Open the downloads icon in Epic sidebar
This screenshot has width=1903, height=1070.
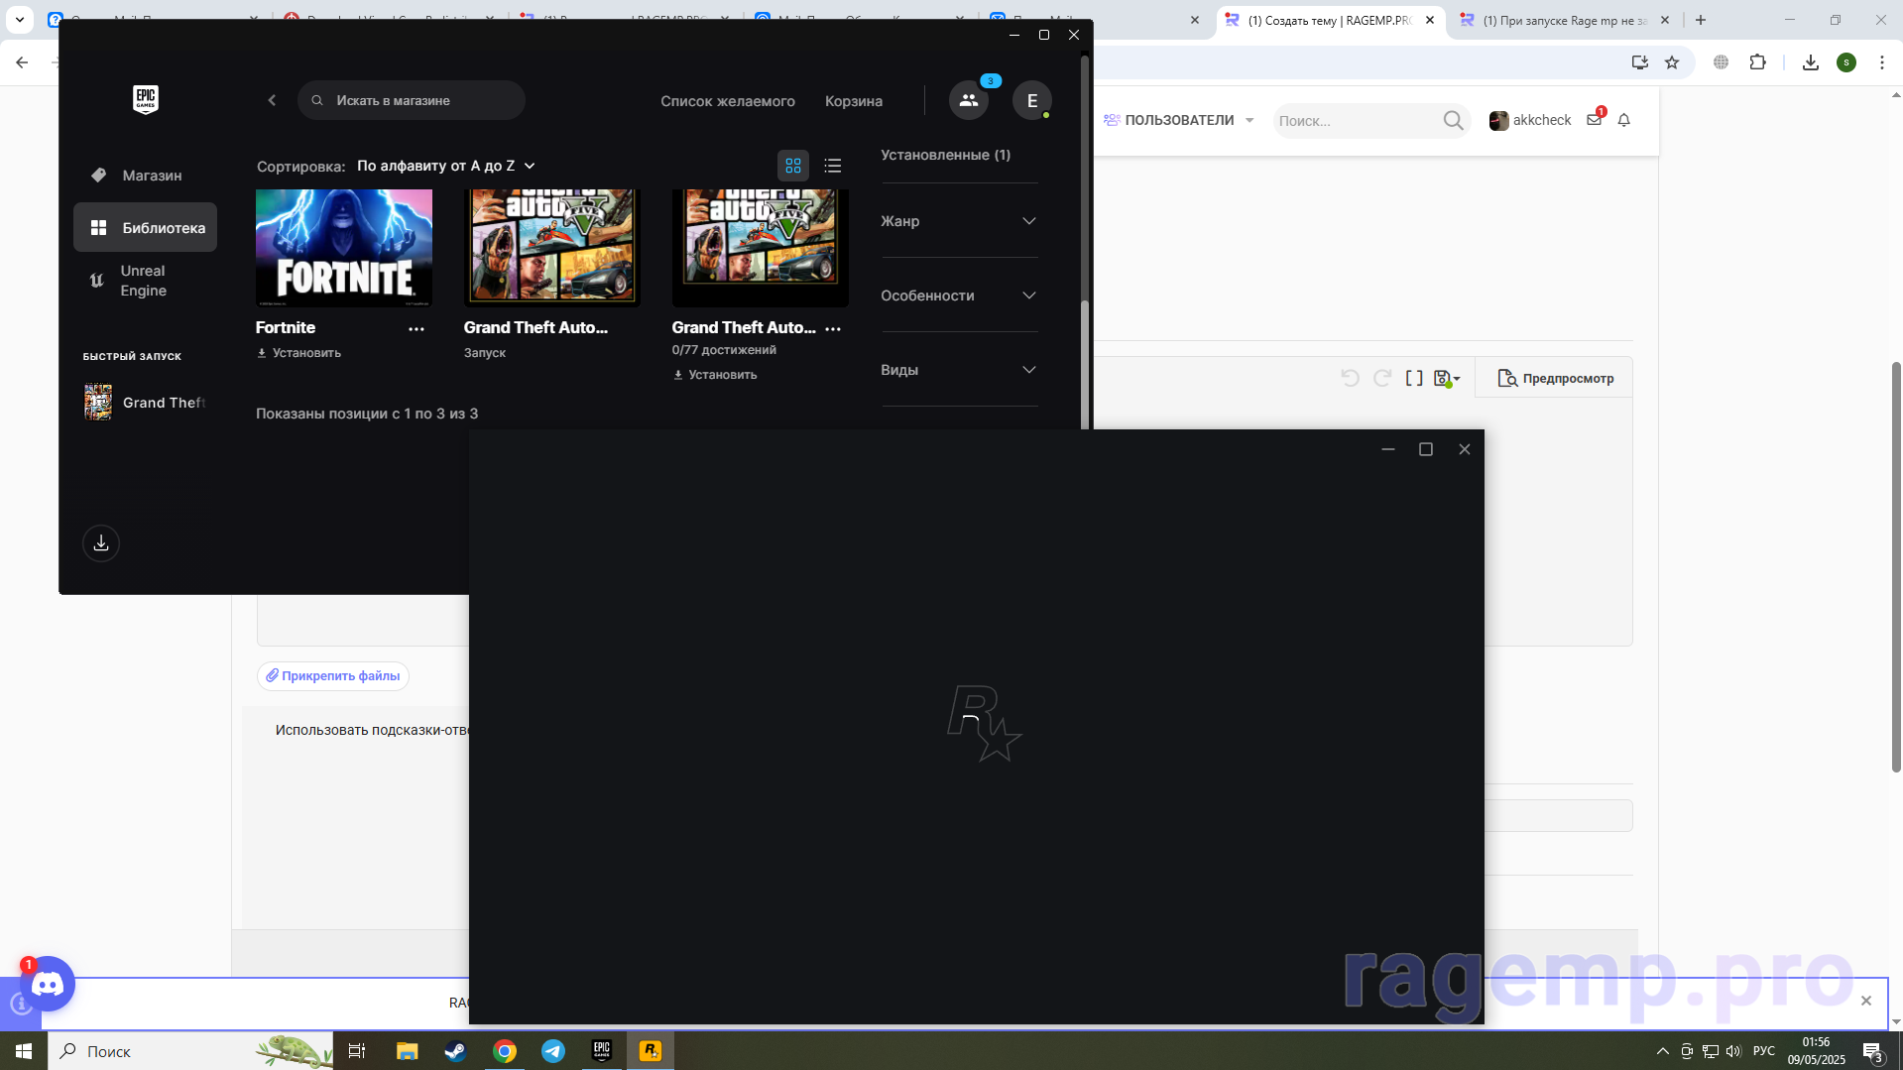click(x=101, y=543)
